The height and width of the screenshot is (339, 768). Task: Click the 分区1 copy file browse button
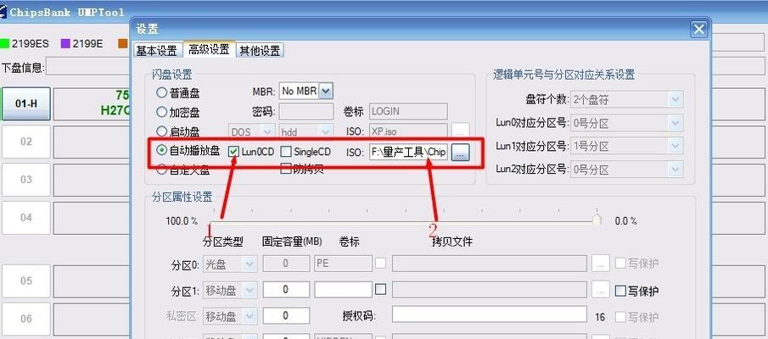(600, 290)
